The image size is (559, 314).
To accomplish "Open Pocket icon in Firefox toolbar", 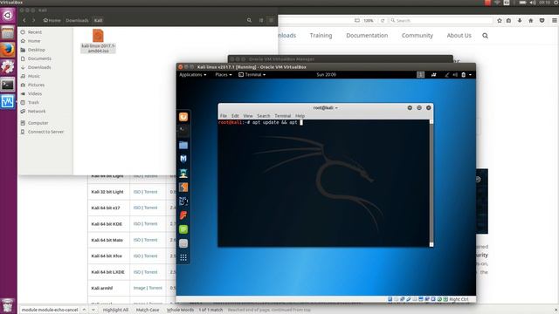I will click(542, 21).
